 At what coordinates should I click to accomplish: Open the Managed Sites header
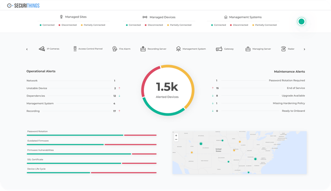pos(73,17)
